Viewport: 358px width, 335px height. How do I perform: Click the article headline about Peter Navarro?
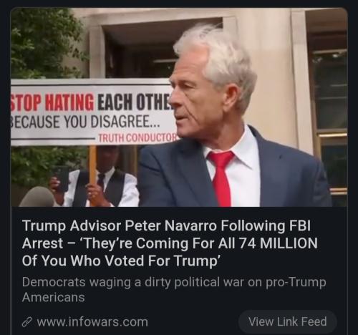(170, 243)
